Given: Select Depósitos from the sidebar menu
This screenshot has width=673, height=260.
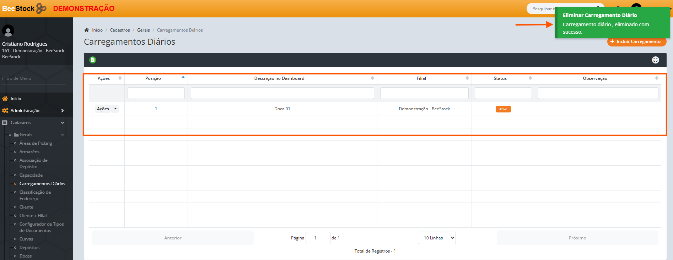Looking at the screenshot, I should tap(29, 248).
